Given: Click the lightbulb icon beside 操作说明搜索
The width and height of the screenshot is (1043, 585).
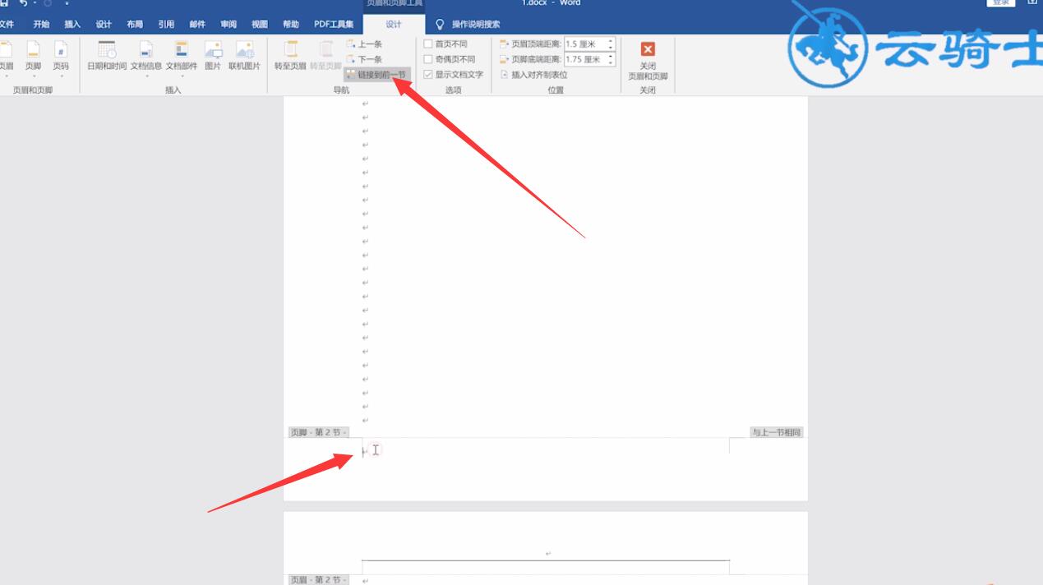Looking at the screenshot, I should tap(440, 25).
